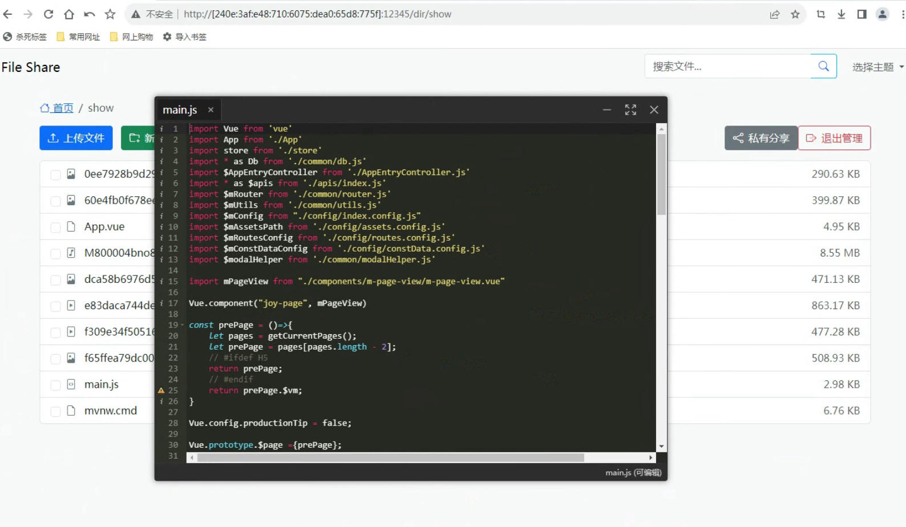
Task: Click the File Share site title
Action: click(x=31, y=67)
